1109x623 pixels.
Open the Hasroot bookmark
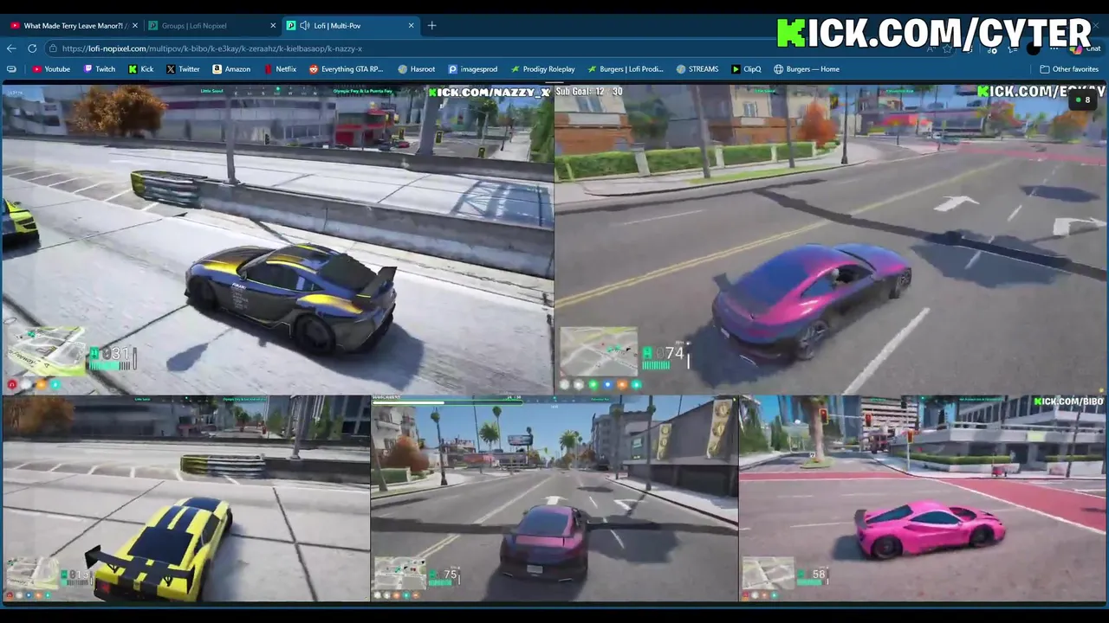(x=417, y=69)
